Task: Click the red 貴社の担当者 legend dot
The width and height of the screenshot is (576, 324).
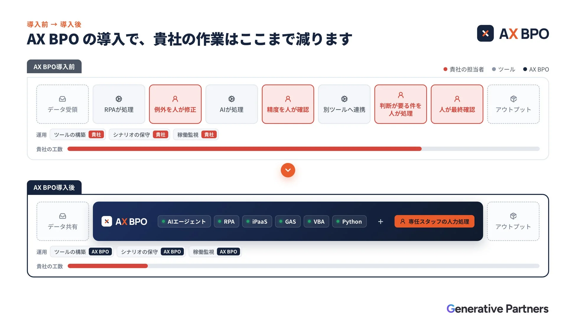Action: pyautogui.click(x=445, y=69)
